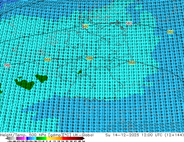Click the '-54' legend value

point(9,141)
